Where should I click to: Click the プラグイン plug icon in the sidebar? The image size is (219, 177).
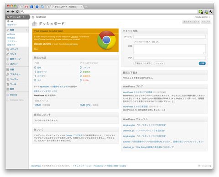8,75
